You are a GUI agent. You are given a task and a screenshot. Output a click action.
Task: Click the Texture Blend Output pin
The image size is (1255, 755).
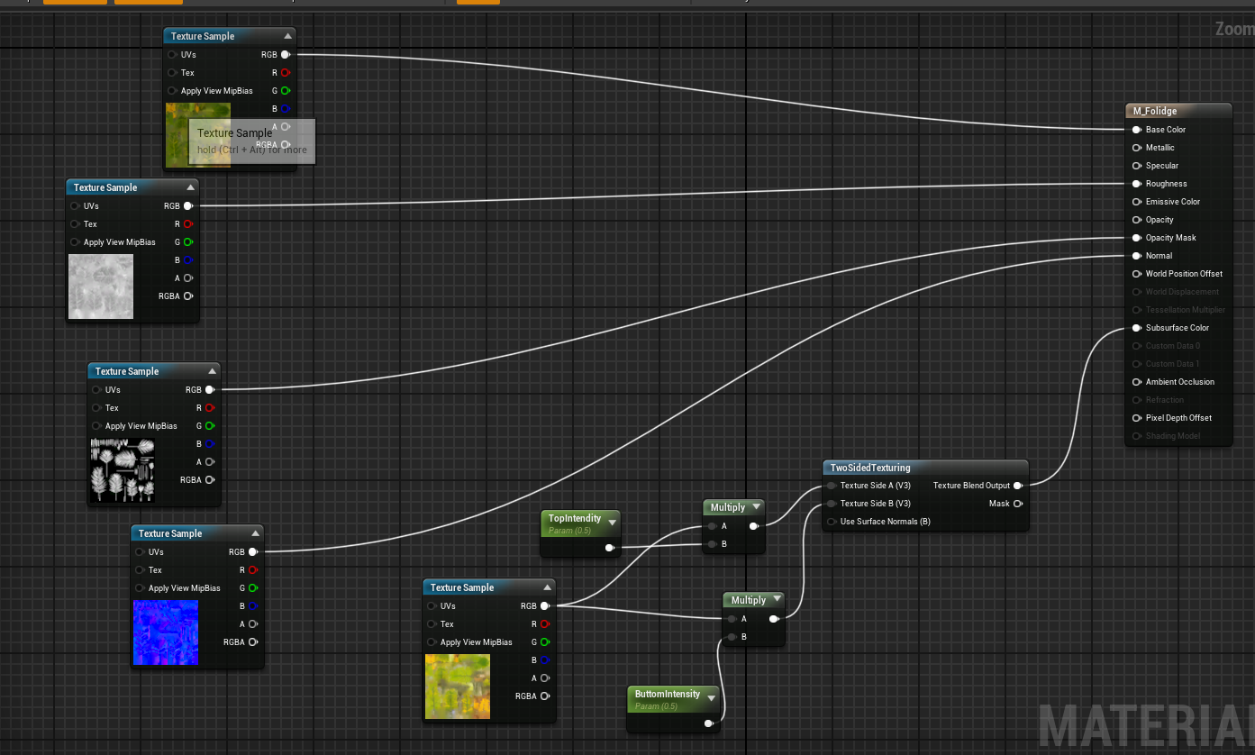click(1019, 485)
